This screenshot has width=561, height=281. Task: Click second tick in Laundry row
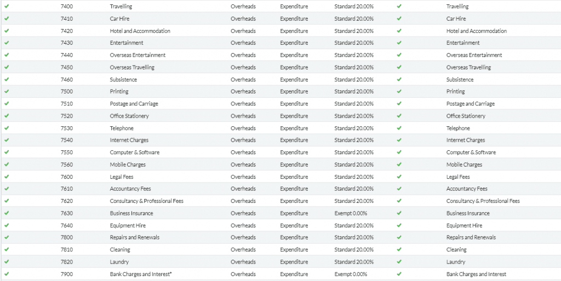point(399,262)
